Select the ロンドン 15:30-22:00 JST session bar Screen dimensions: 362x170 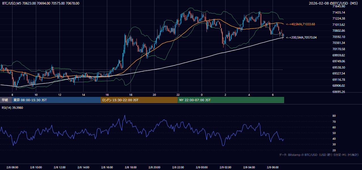point(139,100)
